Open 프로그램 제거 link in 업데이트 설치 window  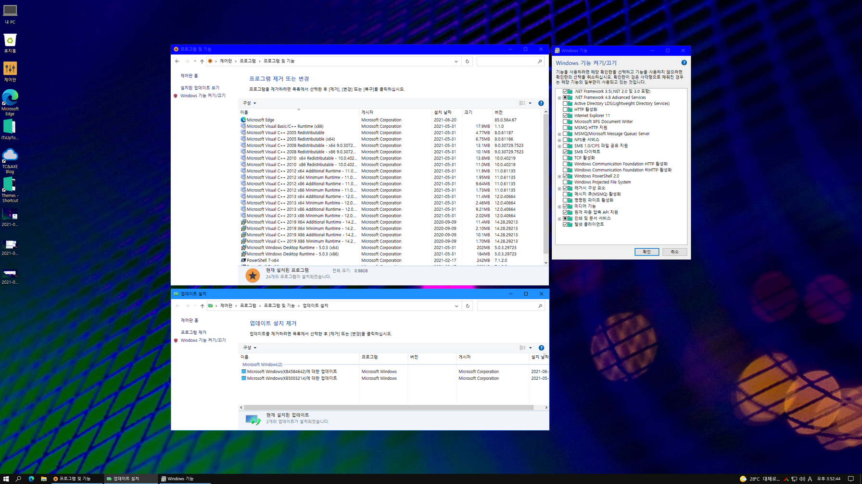click(x=193, y=332)
